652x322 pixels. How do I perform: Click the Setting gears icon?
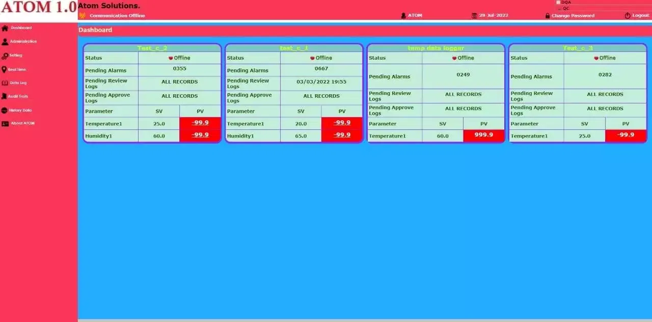point(5,56)
